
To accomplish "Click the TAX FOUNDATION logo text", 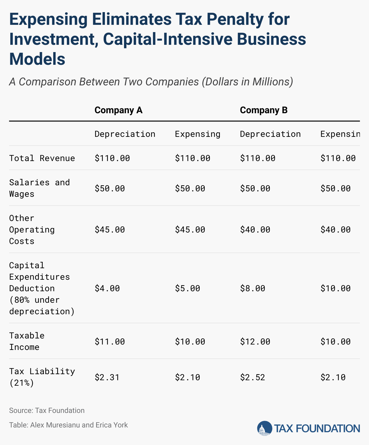I will pyautogui.click(x=317, y=429).
